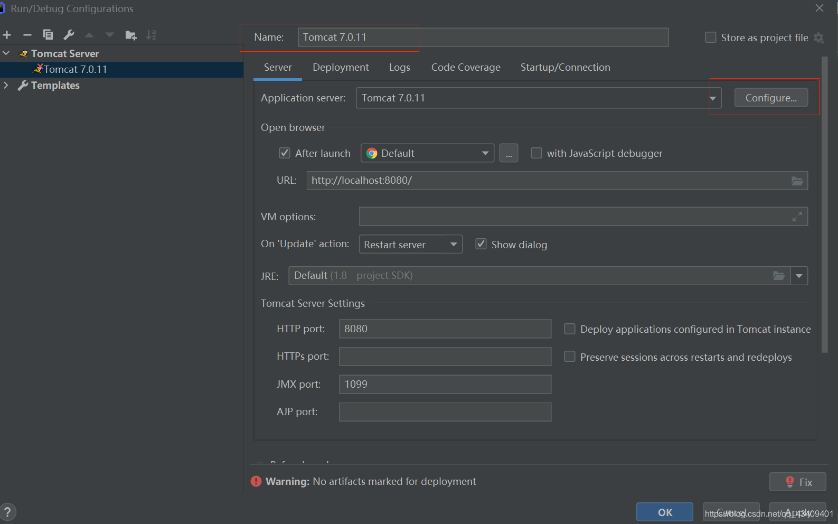The width and height of the screenshot is (838, 524).
Task: Remove configuration with minus icon
Action: (27, 35)
